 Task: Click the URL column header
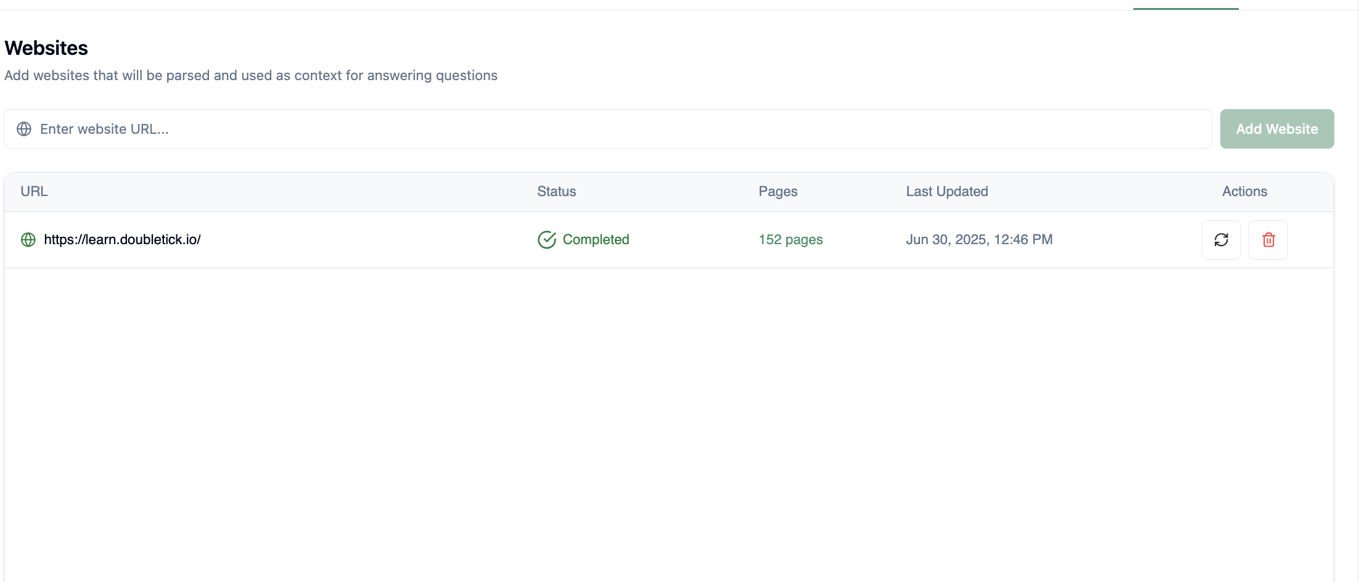[x=34, y=192]
